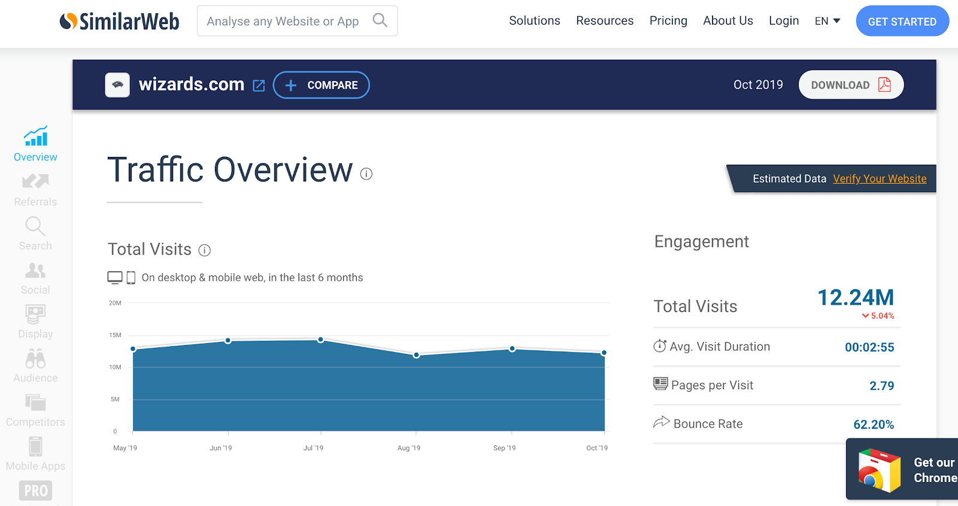
Task: Click the search magnifier icon in search box
Action: pos(380,20)
